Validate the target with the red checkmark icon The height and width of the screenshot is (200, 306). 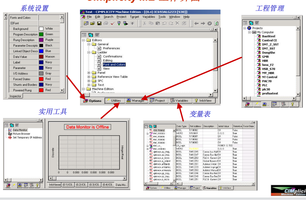tap(112, 23)
